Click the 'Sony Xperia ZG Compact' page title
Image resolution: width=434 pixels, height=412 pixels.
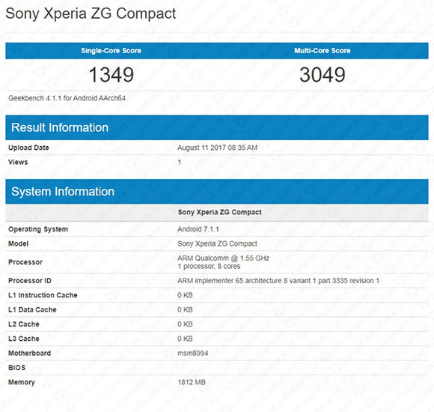[91, 13]
